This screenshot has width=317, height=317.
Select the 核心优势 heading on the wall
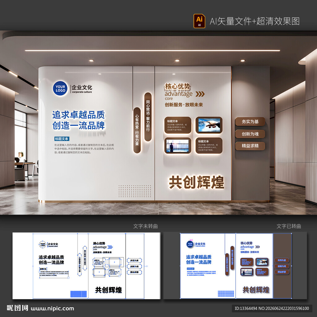click(x=177, y=87)
